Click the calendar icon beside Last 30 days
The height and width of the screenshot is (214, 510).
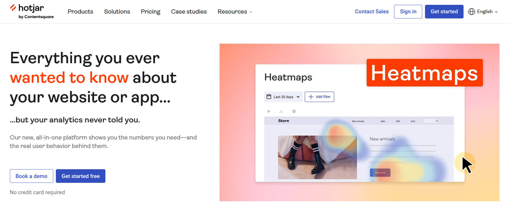click(x=269, y=97)
